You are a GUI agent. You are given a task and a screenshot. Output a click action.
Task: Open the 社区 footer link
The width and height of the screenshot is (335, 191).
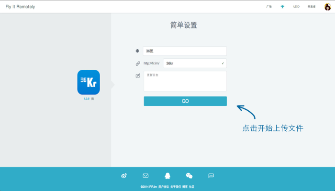point(191,187)
